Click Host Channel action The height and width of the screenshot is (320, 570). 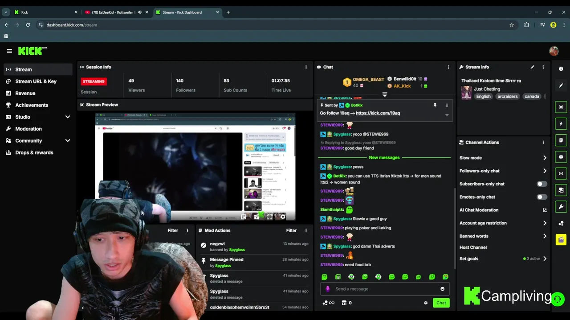(x=473, y=248)
